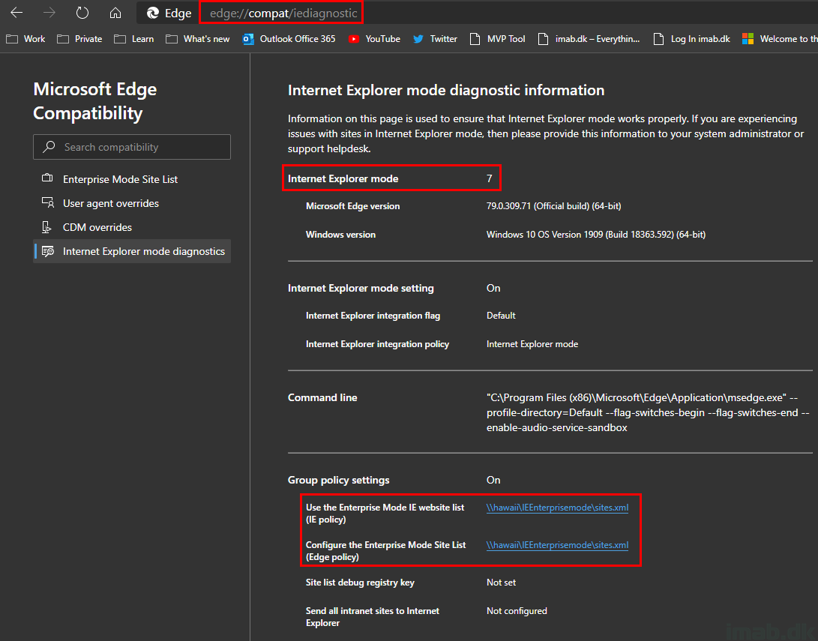This screenshot has height=641, width=818.
Task: Open the Work bookmarks folder
Action: pyautogui.click(x=25, y=39)
